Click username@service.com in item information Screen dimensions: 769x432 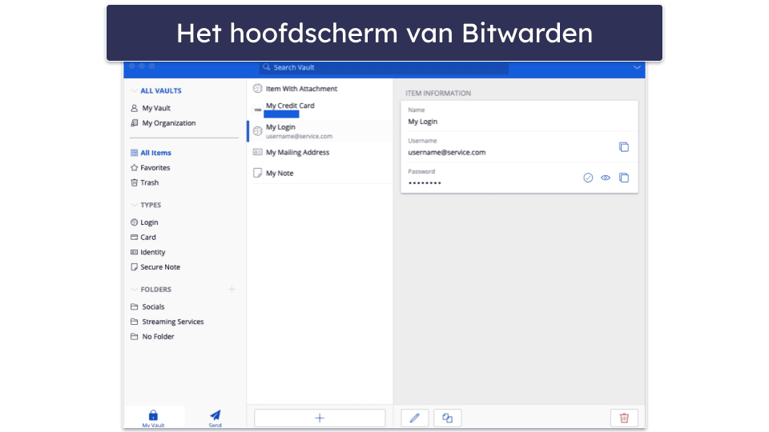447,152
